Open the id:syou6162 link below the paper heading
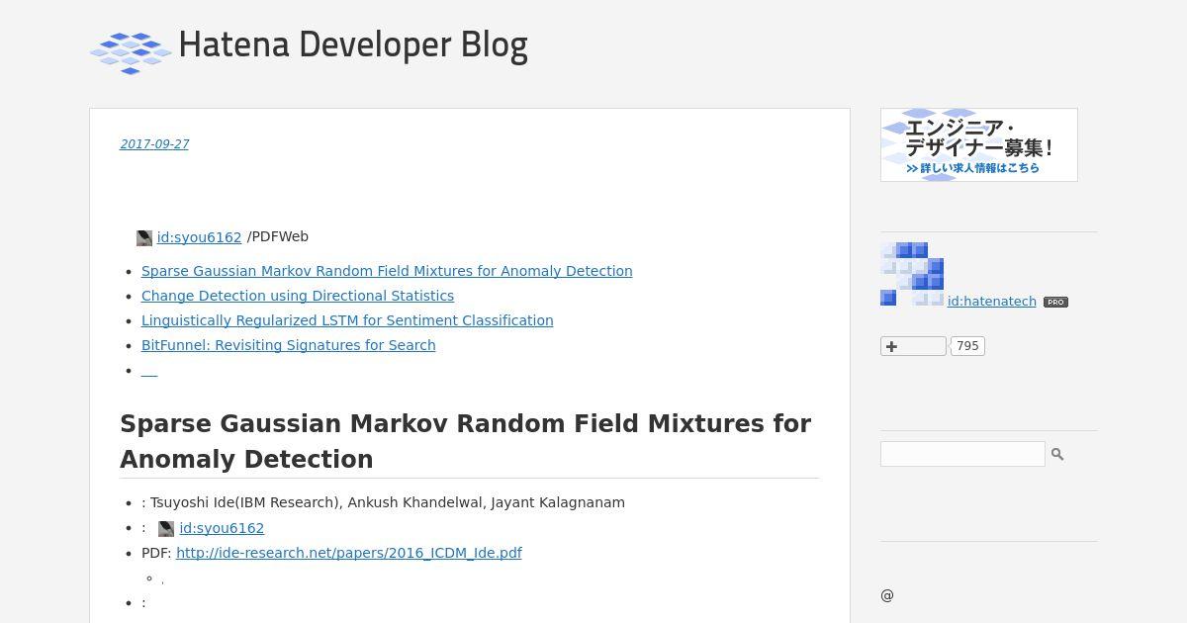The height and width of the screenshot is (623, 1187). (222, 528)
